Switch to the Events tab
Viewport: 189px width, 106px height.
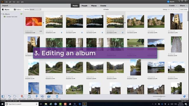[x=103, y=6]
